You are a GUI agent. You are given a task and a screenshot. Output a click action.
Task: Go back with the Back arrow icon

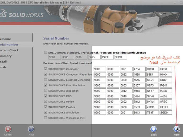coord(154,129)
